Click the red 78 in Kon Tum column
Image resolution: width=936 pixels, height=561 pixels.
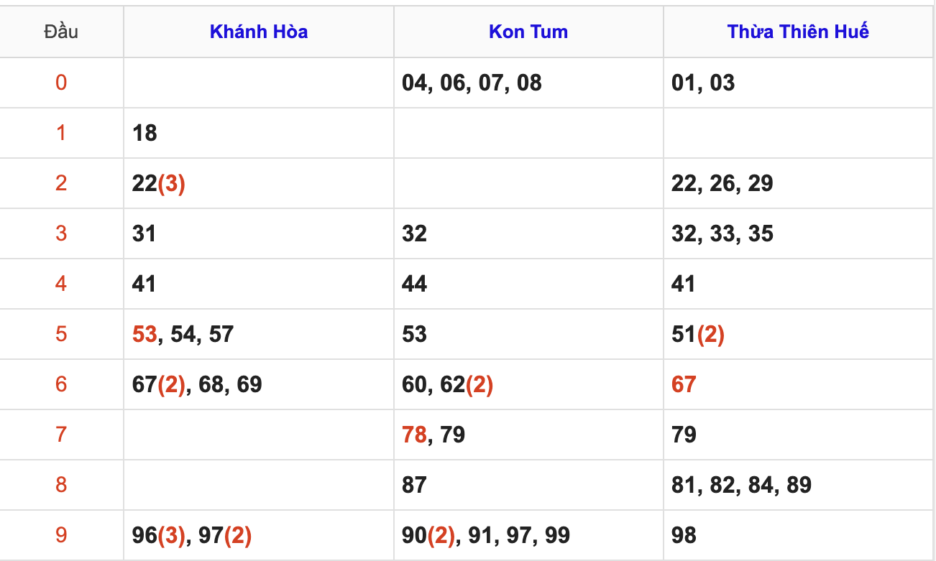click(414, 435)
